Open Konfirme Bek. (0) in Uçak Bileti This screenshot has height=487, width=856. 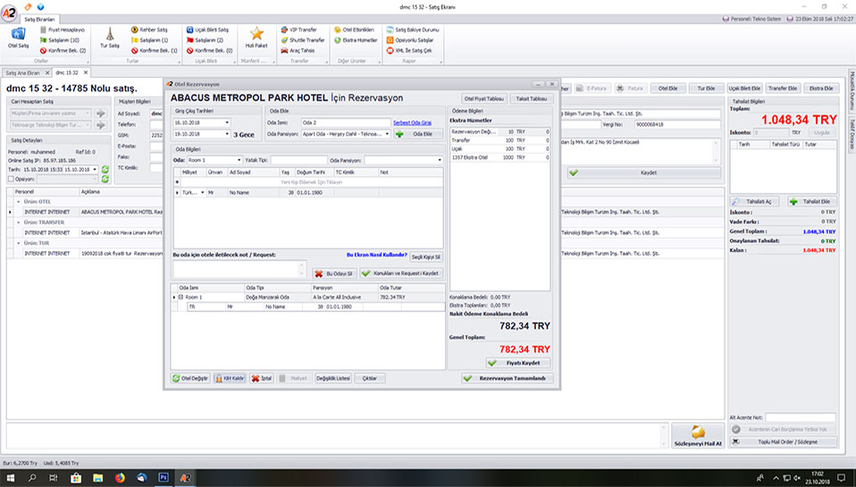[x=210, y=50]
